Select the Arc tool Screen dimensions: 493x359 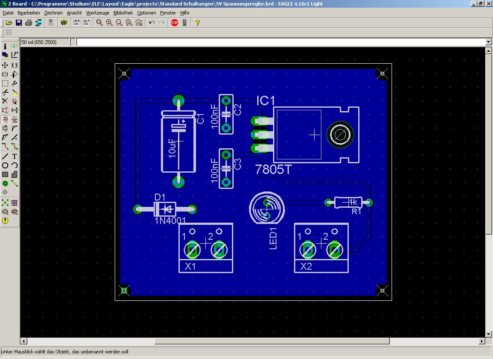pyautogui.click(x=15, y=165)
